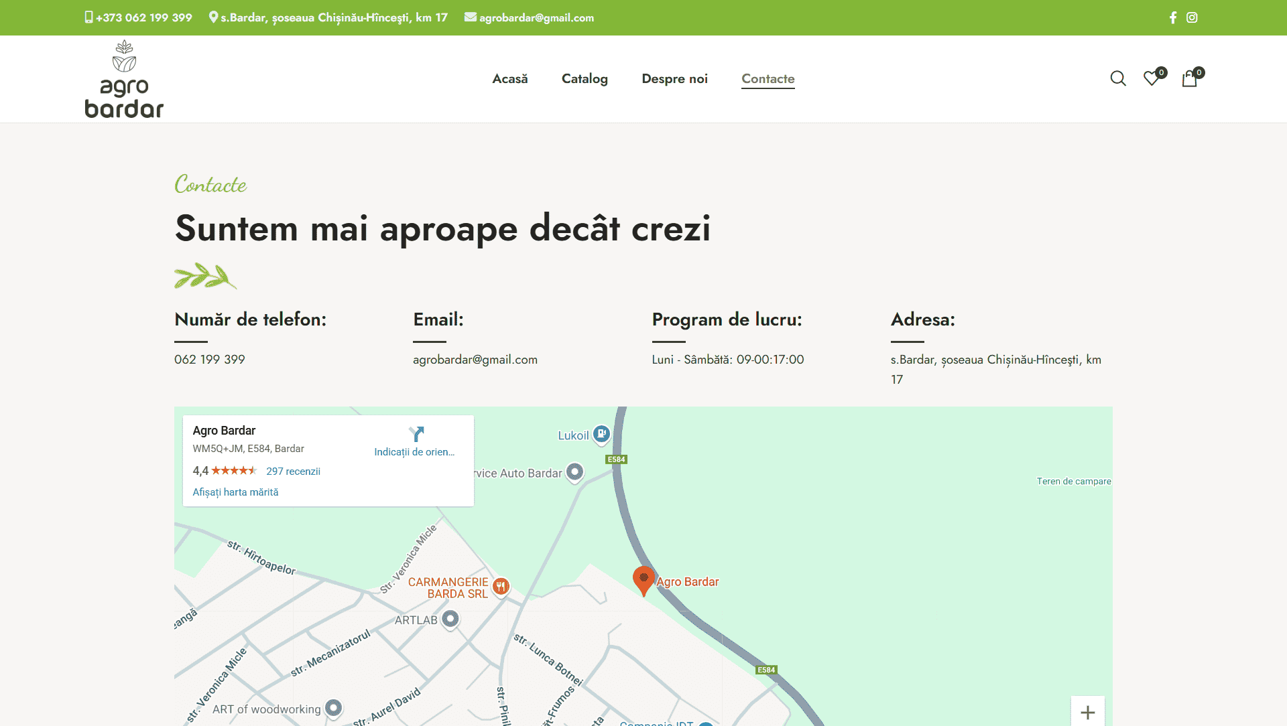Click the Lukoil map label

coord(573,435)
